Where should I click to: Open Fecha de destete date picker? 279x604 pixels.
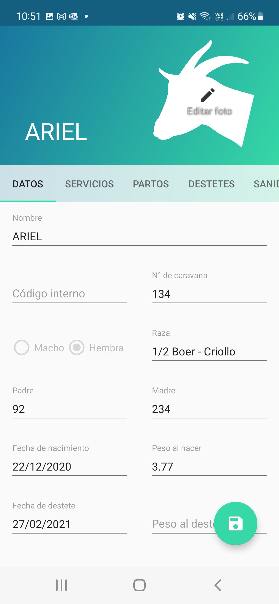[x=70, y=524]
